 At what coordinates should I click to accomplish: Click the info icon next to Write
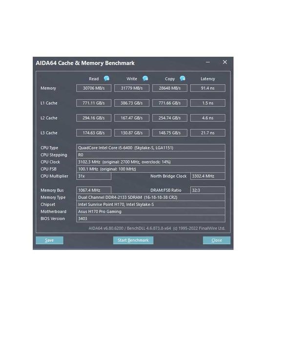click(145, 78)
